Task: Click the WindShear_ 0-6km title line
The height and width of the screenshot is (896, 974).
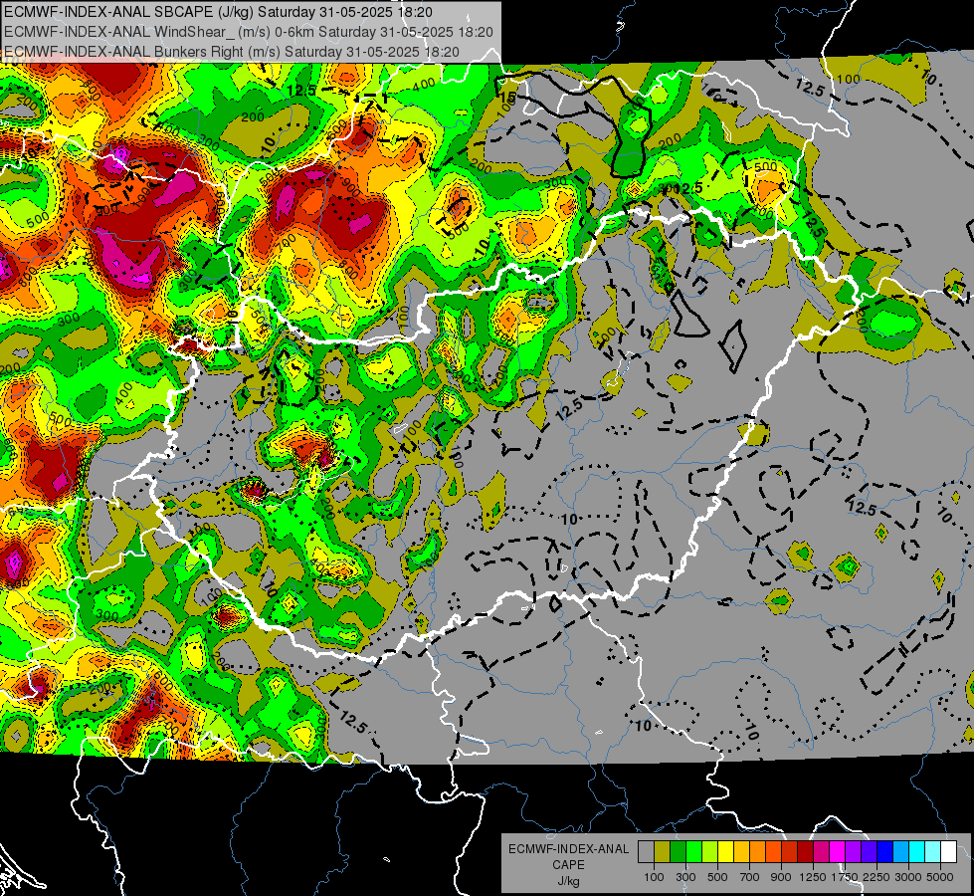Action: (249, 32)
